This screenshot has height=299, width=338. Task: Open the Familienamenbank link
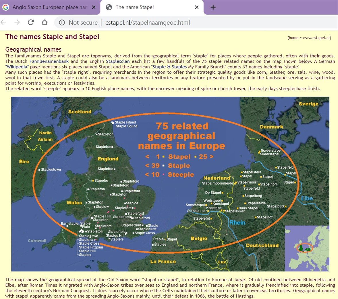pos(49,61)
